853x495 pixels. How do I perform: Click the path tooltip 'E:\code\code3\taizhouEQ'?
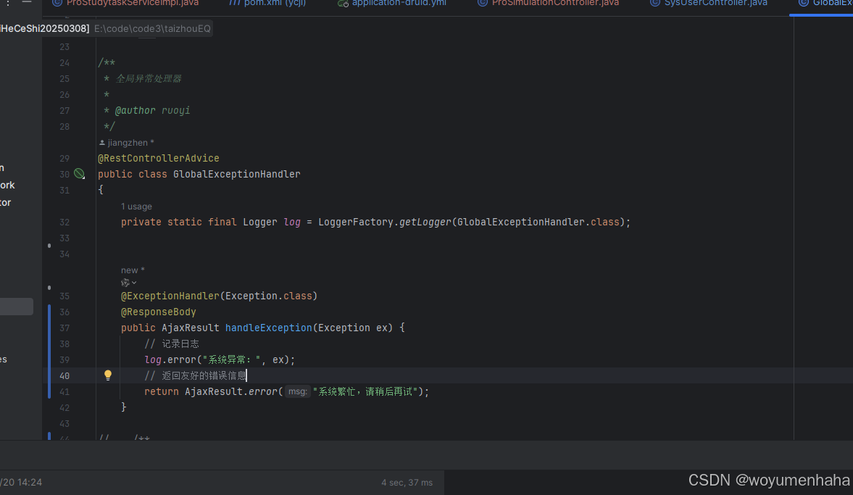coord(152,28)
